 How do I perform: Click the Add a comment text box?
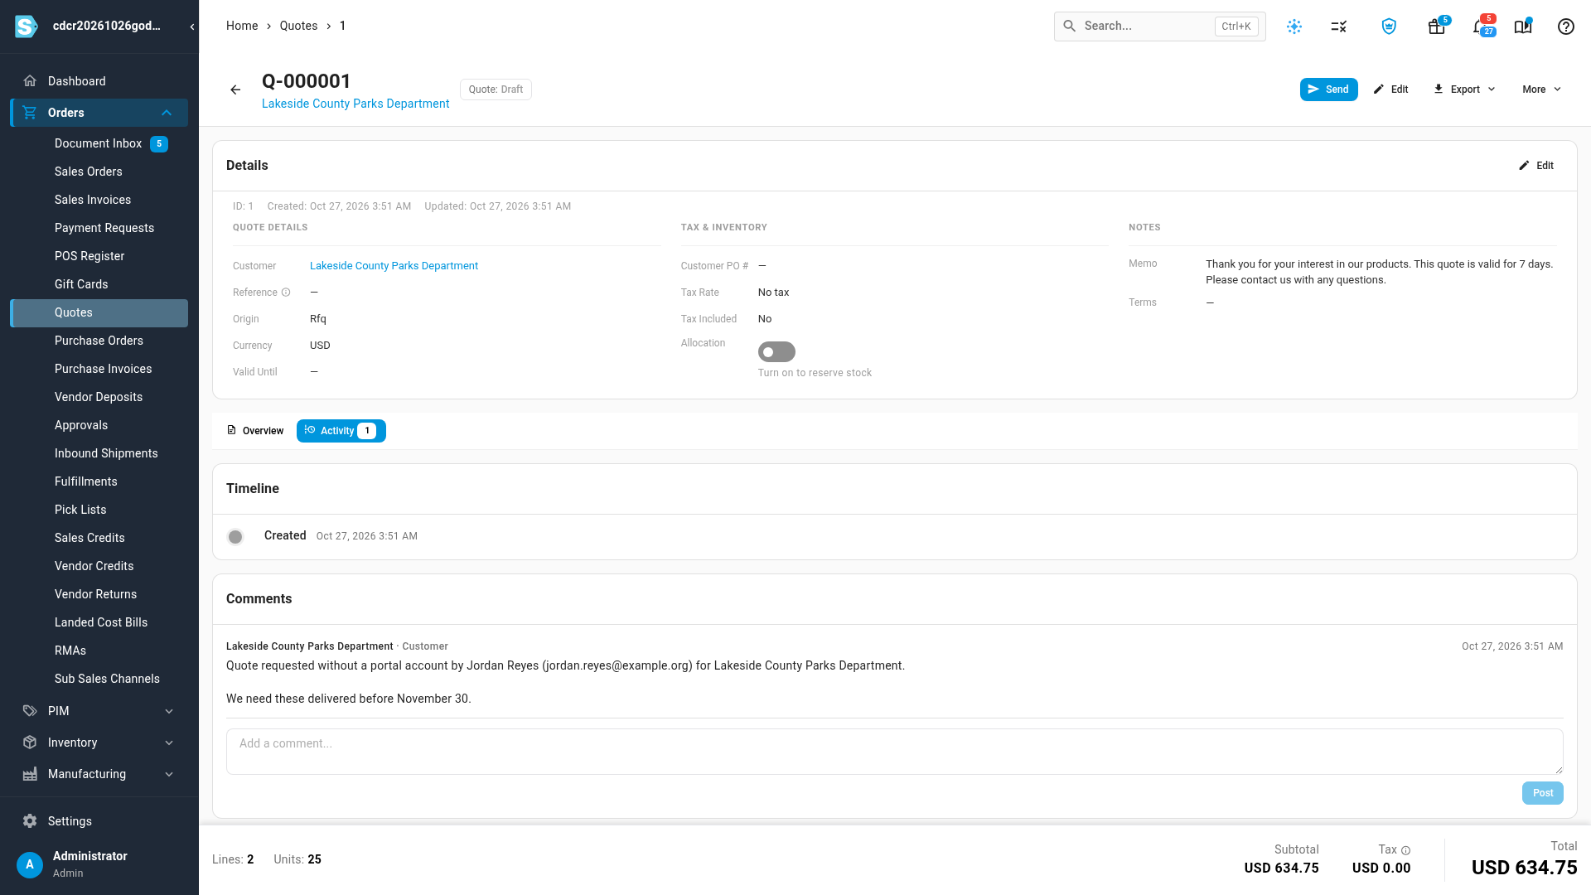coord(894,752)
